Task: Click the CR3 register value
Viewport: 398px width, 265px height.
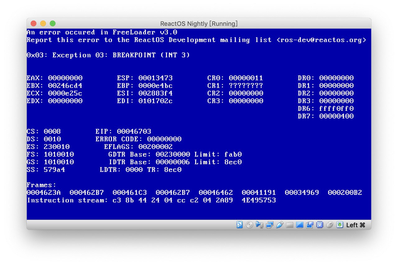Action: 246,101
